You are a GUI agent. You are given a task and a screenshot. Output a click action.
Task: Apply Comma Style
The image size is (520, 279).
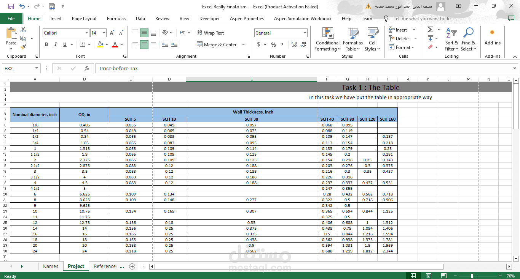tap(282, 44)
